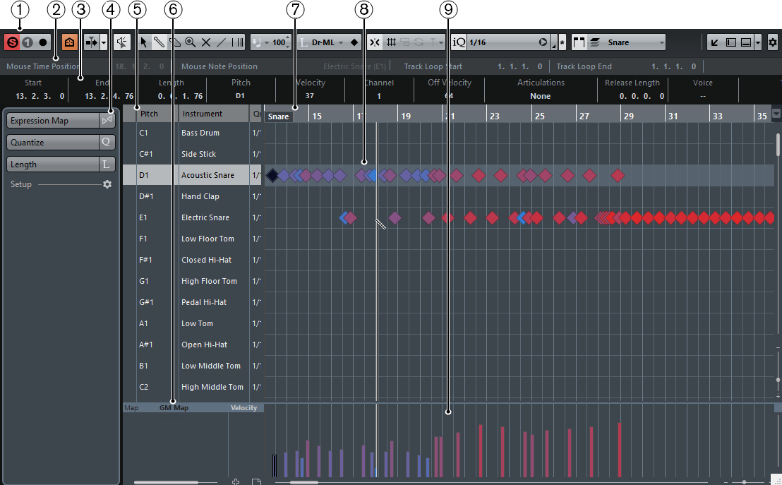782x485 pixels.
Task: Toggle the lower zone layout icon
Action: click(x=746, y=42)
